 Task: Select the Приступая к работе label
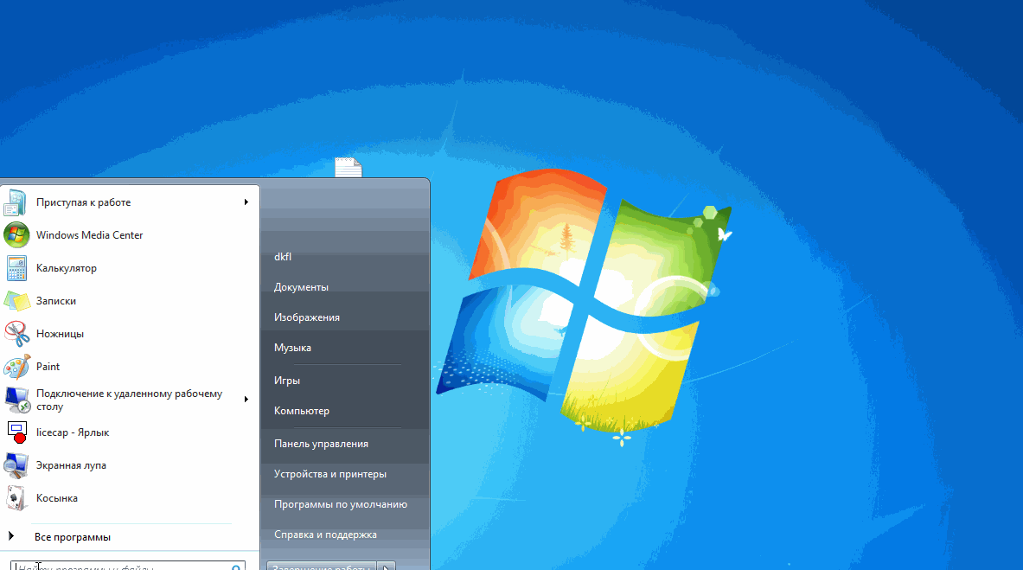pos(84,202)
